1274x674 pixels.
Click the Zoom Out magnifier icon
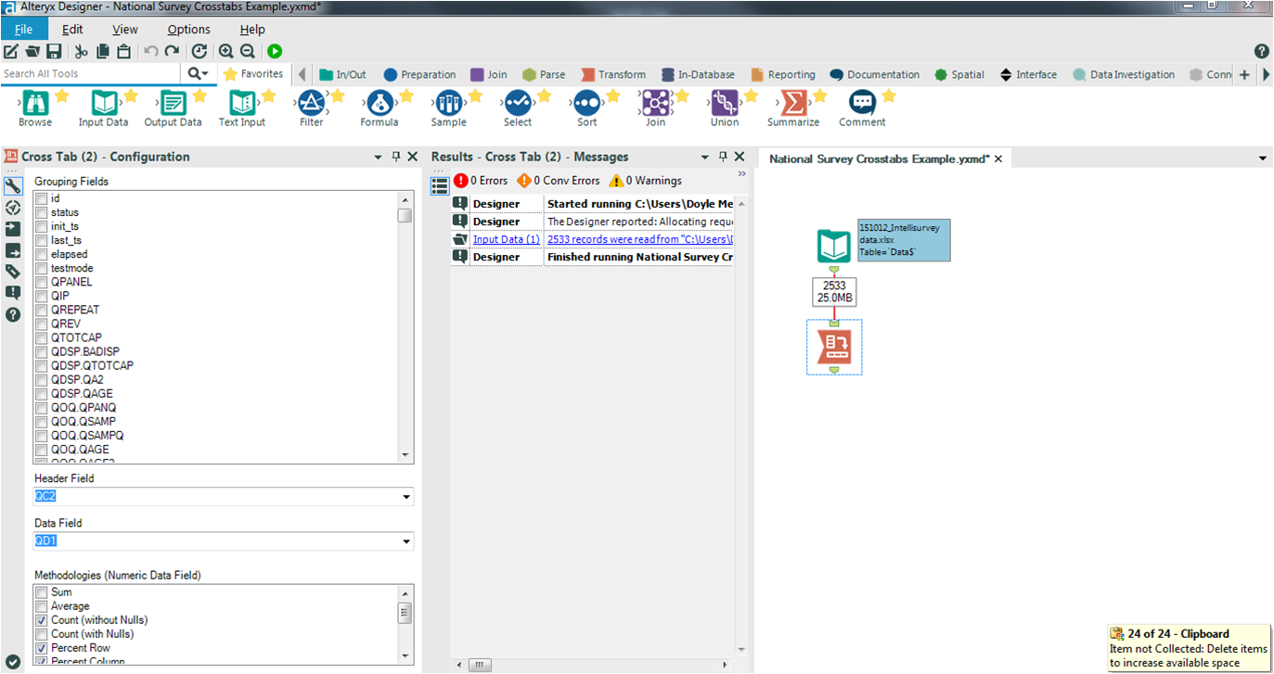pos(248,52)
